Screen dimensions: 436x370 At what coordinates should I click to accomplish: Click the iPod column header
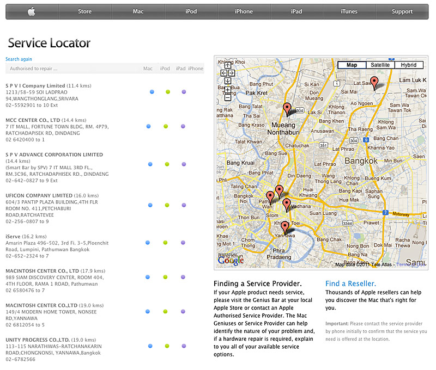point(165,69)
